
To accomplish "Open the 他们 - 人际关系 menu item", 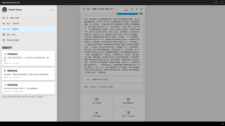I will point(28,23).
